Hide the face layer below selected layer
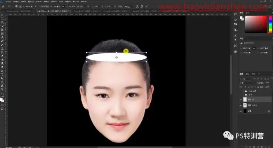Viewport: 273px width, 148px height. pyautogui.click(x=240, y=105)
